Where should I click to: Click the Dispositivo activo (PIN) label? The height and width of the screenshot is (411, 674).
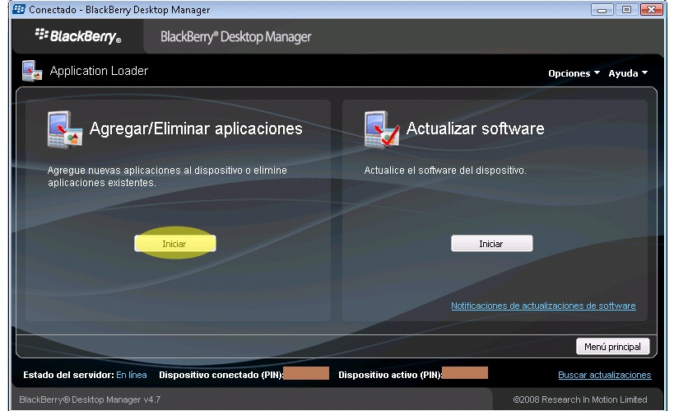(390, 375)
